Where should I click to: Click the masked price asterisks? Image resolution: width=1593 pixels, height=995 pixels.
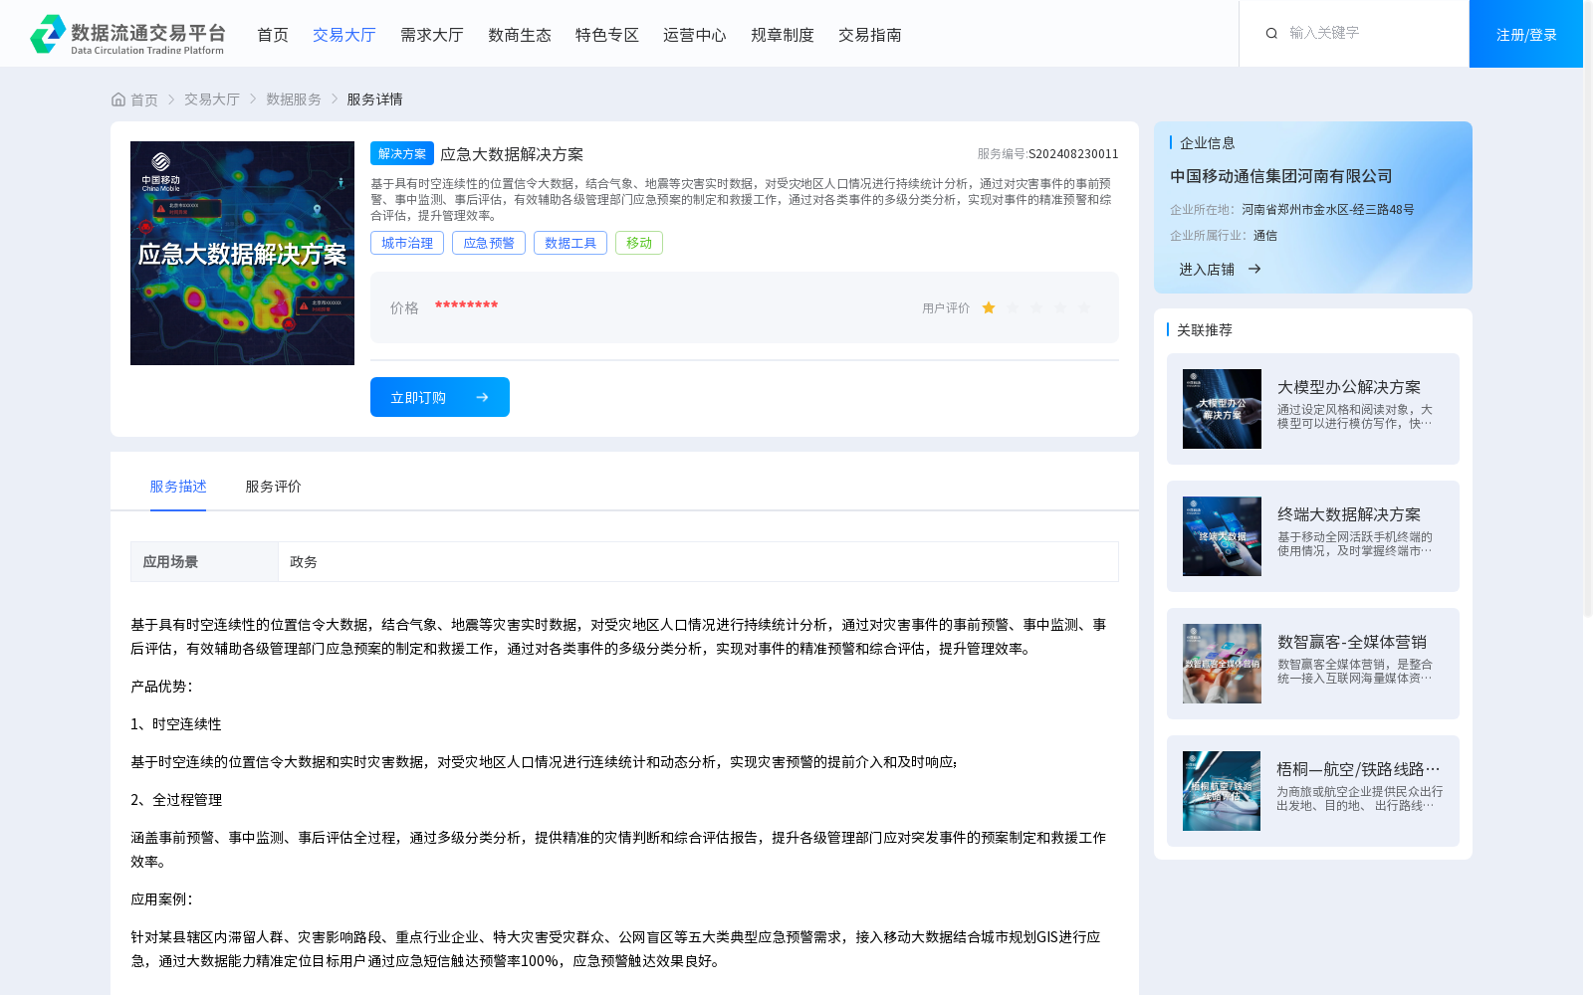pyautogui.click(x=466, y=305)
